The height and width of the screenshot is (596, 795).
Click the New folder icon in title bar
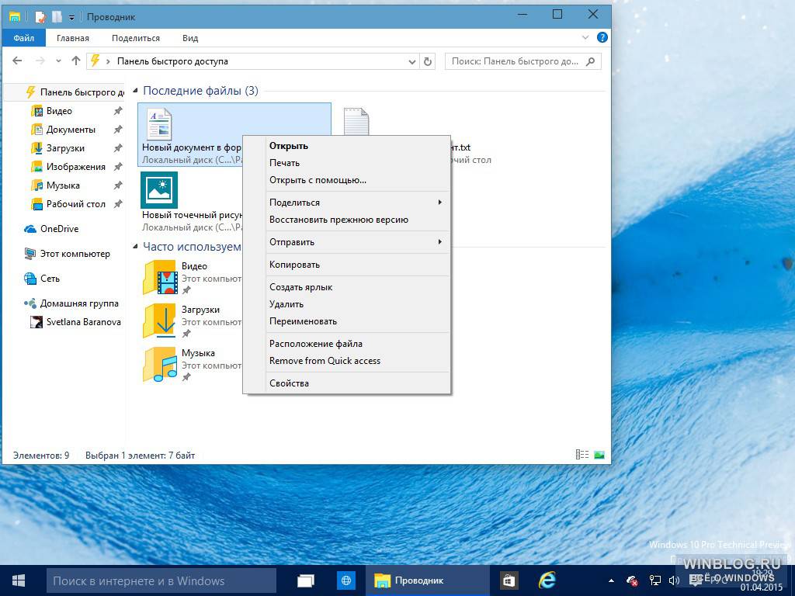tap(57, 17)
